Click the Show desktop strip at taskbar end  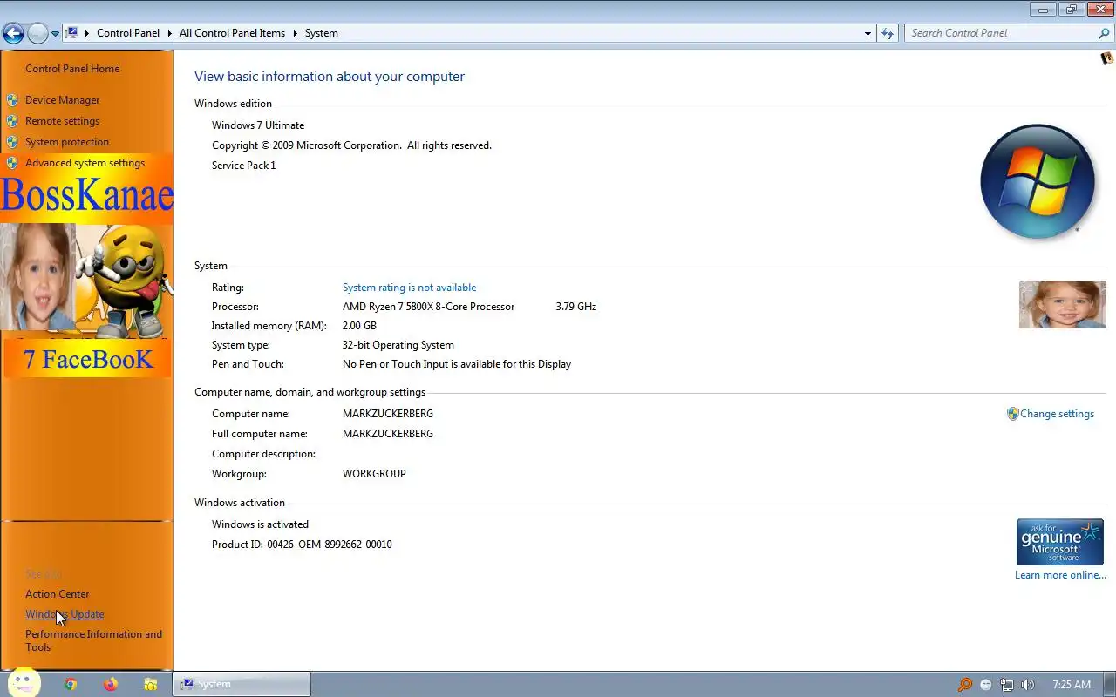[1110, 684]
